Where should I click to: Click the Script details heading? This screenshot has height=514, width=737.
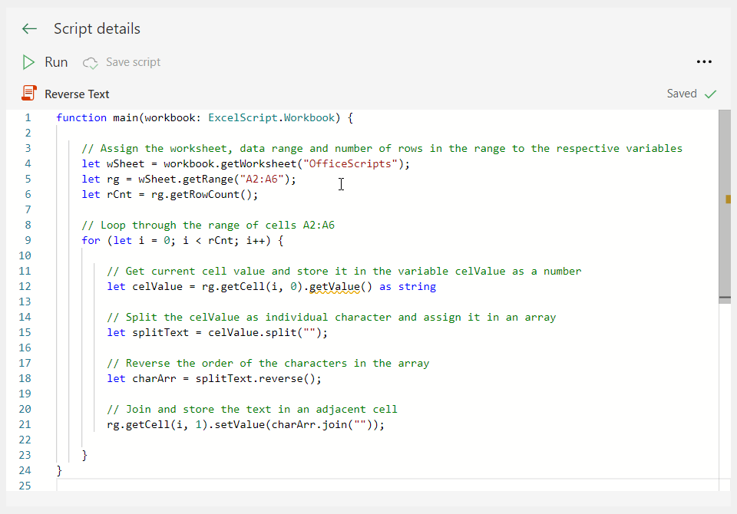coord(97,28)
